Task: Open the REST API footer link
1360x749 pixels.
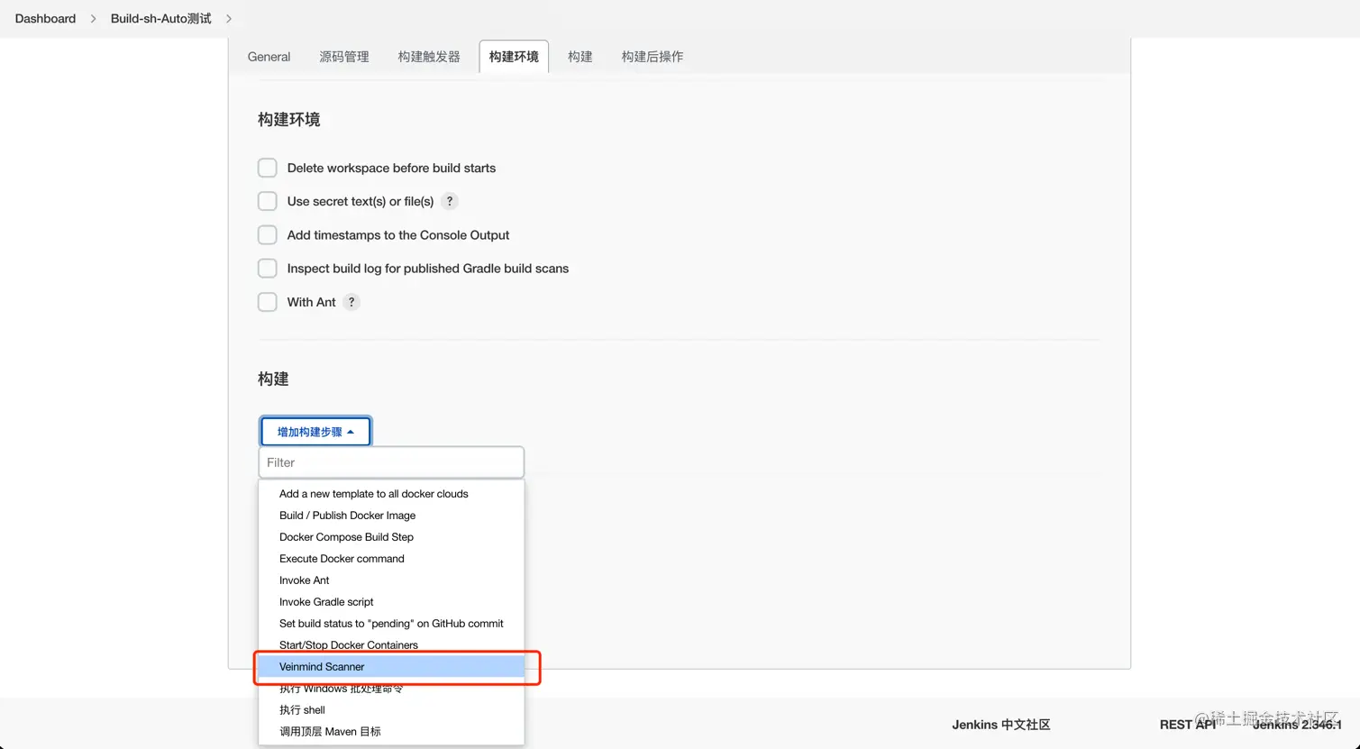Action: [x=1188, y=725]
